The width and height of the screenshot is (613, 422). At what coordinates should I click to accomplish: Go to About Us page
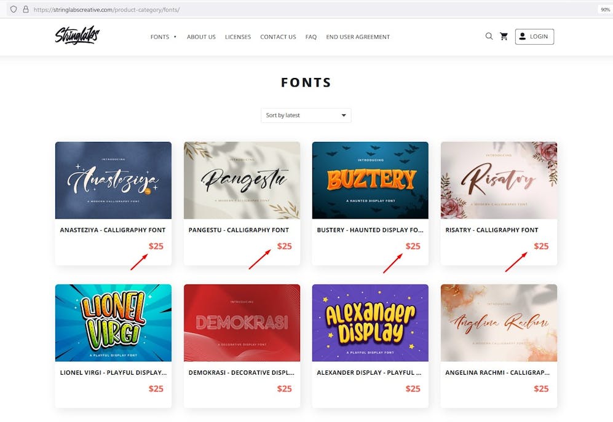pos(201,37)
